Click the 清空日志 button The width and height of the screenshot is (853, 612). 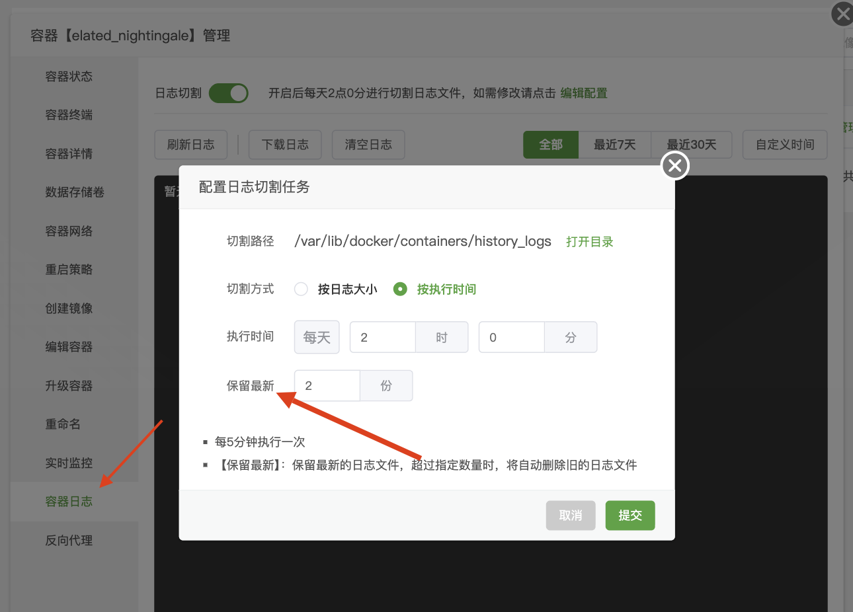[x=368, y=144]
